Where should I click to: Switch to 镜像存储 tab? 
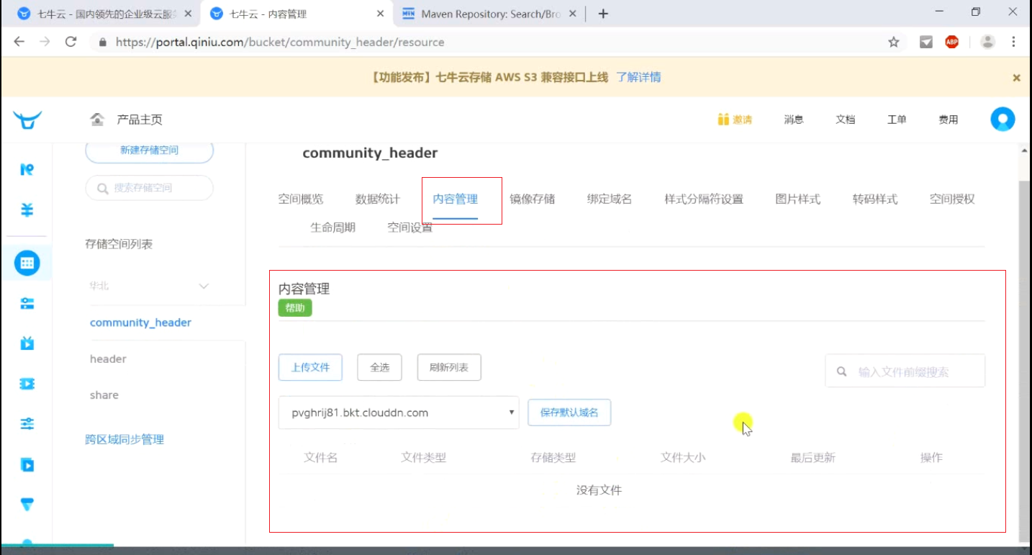coord(533,199)
